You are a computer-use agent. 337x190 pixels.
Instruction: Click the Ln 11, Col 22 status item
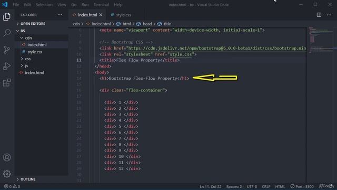(211, 186)
